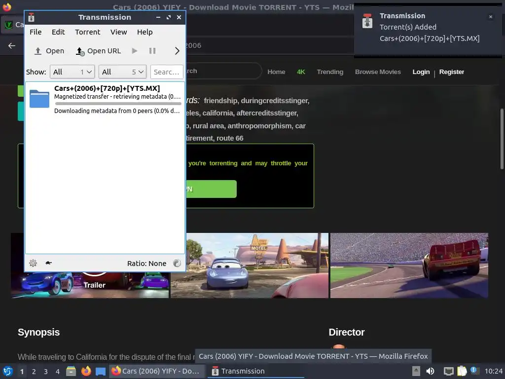Switch to Transmission taskbar entry
This screenshot has height=379, width=505.
pyautogui.click(x=256, y=371)
